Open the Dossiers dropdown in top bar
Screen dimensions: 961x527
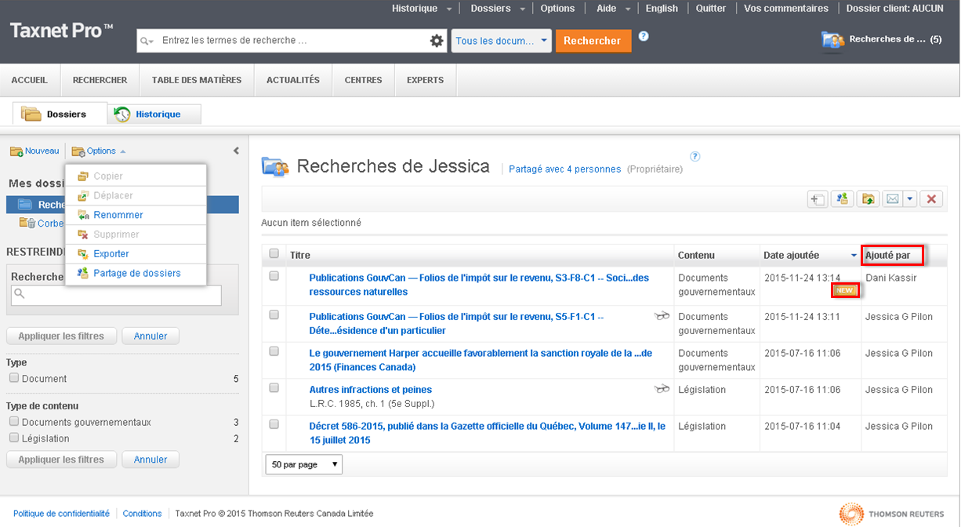click(x=499, y=9)
